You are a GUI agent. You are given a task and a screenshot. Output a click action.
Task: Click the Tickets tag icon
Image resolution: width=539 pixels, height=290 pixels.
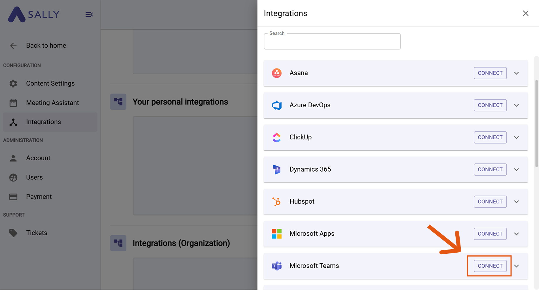13,233
